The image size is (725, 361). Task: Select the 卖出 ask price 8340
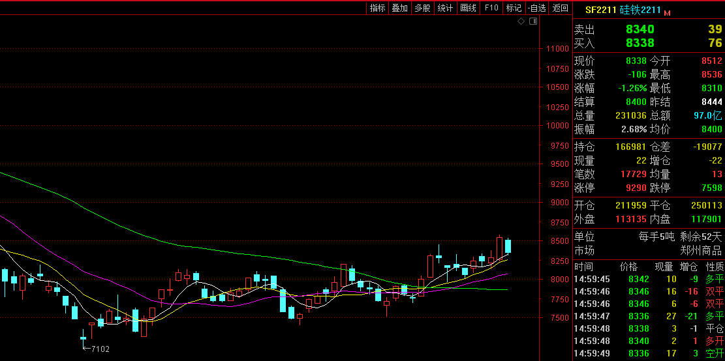click(x=639, y=29)
